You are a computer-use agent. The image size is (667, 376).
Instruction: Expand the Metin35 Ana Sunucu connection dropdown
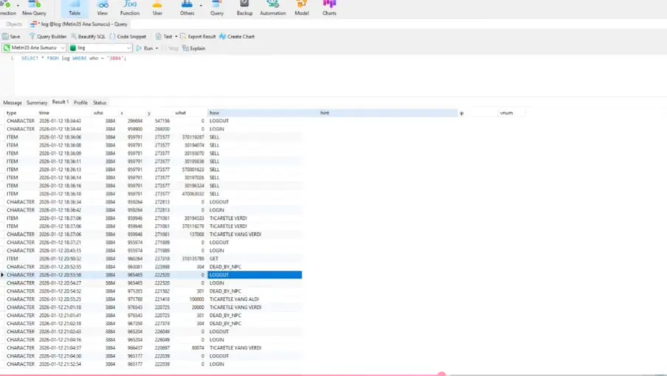coord(62,48)
